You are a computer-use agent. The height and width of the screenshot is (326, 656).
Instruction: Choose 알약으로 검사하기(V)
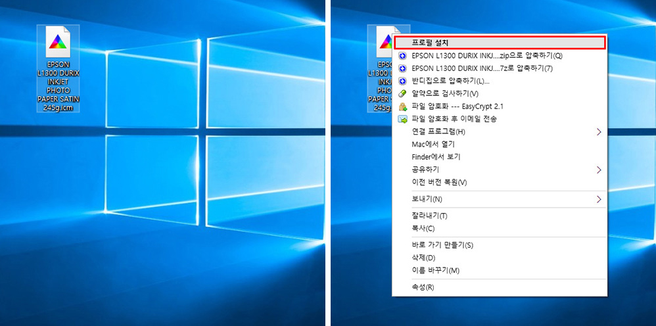pyautogui.click(x=499, y=93)
